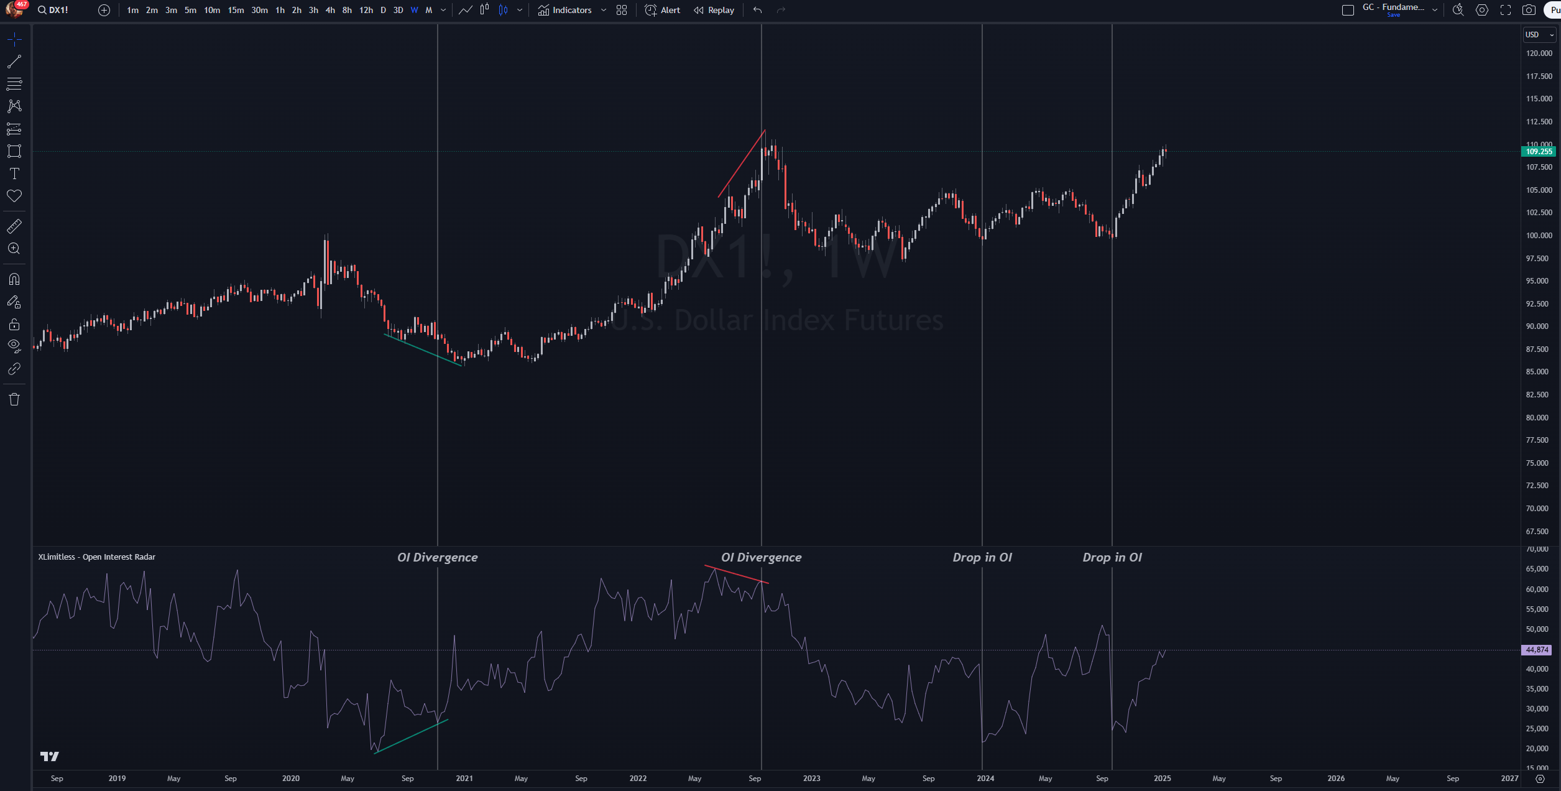Expand the timeframe interval dropdown arrow
Image resolution: width=1561 pixels, height=791 pixels.
click(443, 10)
